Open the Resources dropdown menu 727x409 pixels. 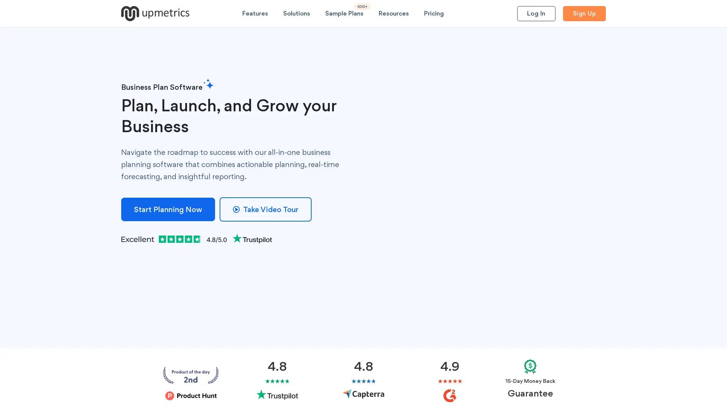pyautogui.click(x=393, y=13)
